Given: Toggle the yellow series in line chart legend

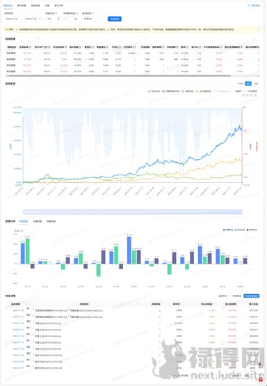Looking at the screenshot, I should coord(204,91).
